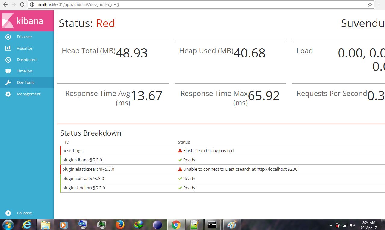
Task: Switch to the Command Prompt taskbar window
Action: click(212, 225)
